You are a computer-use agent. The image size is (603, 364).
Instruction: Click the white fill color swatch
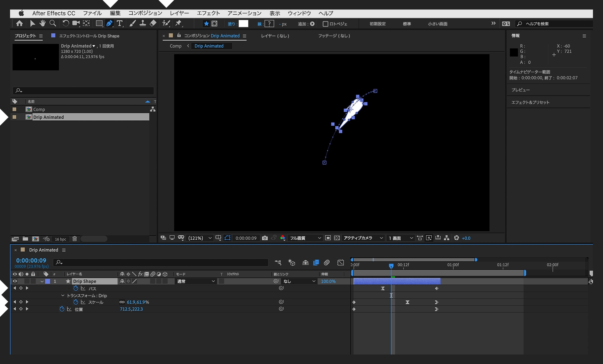click(243, 23)
